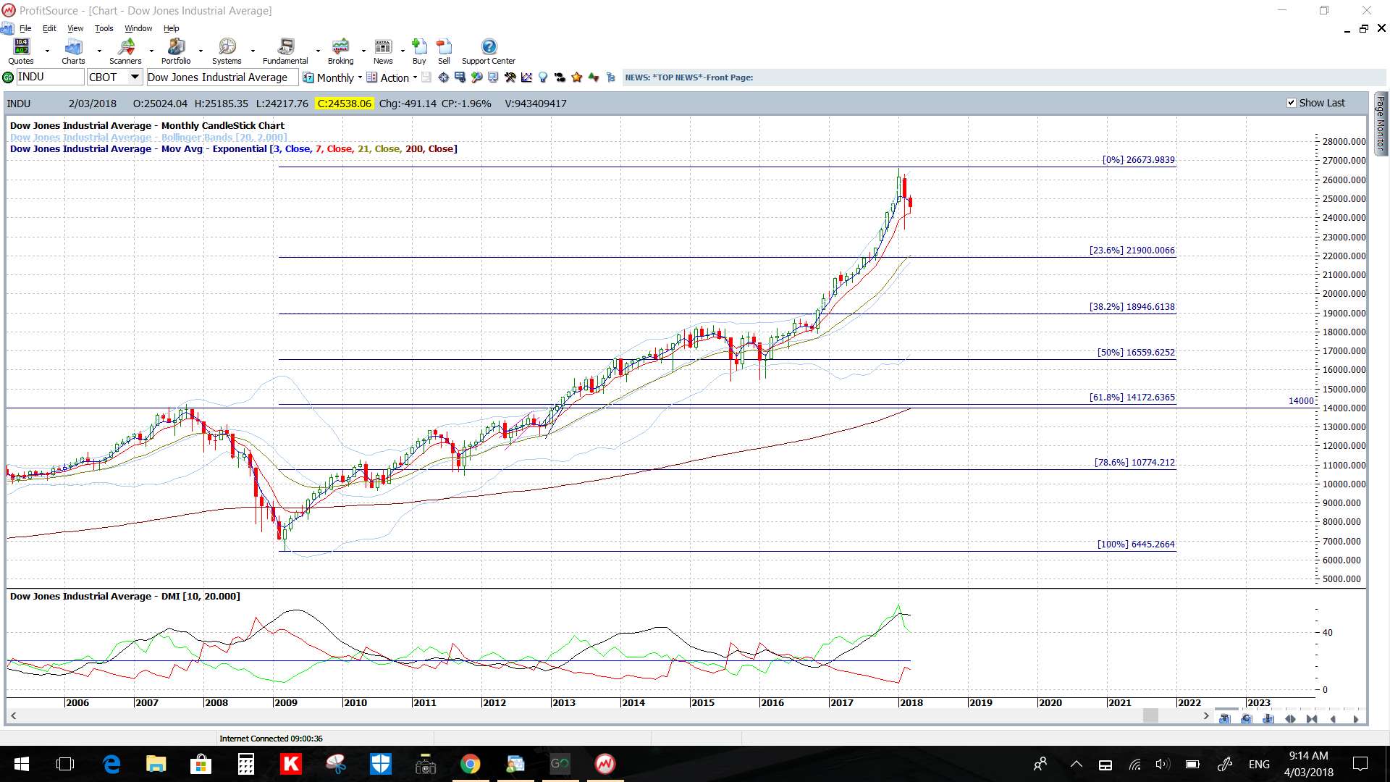The image size is (1390, 782).
Task: Expand the Charts dropdown arrow
Action: [x=99, y=51]
